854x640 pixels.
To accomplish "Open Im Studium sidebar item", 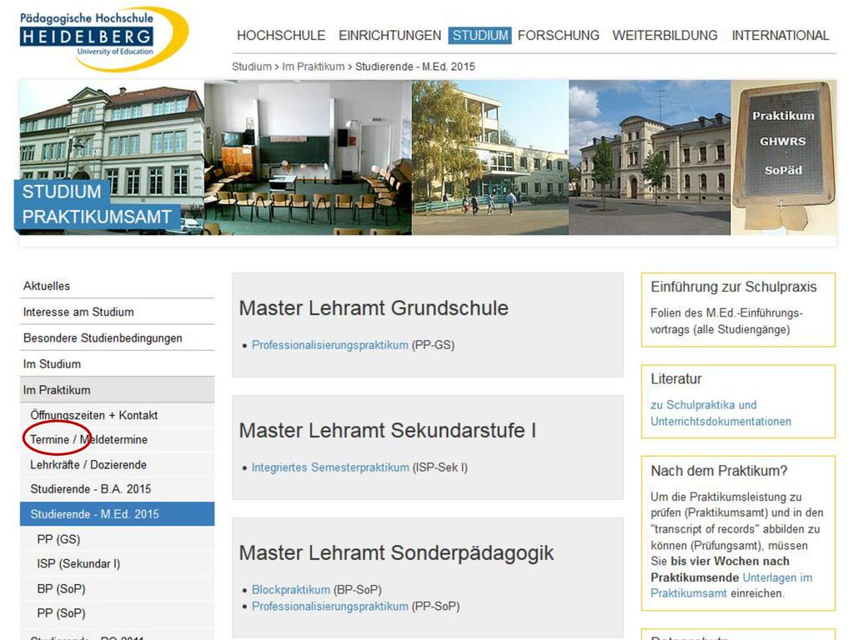I will pyautogui.click(x=117, y=364).
